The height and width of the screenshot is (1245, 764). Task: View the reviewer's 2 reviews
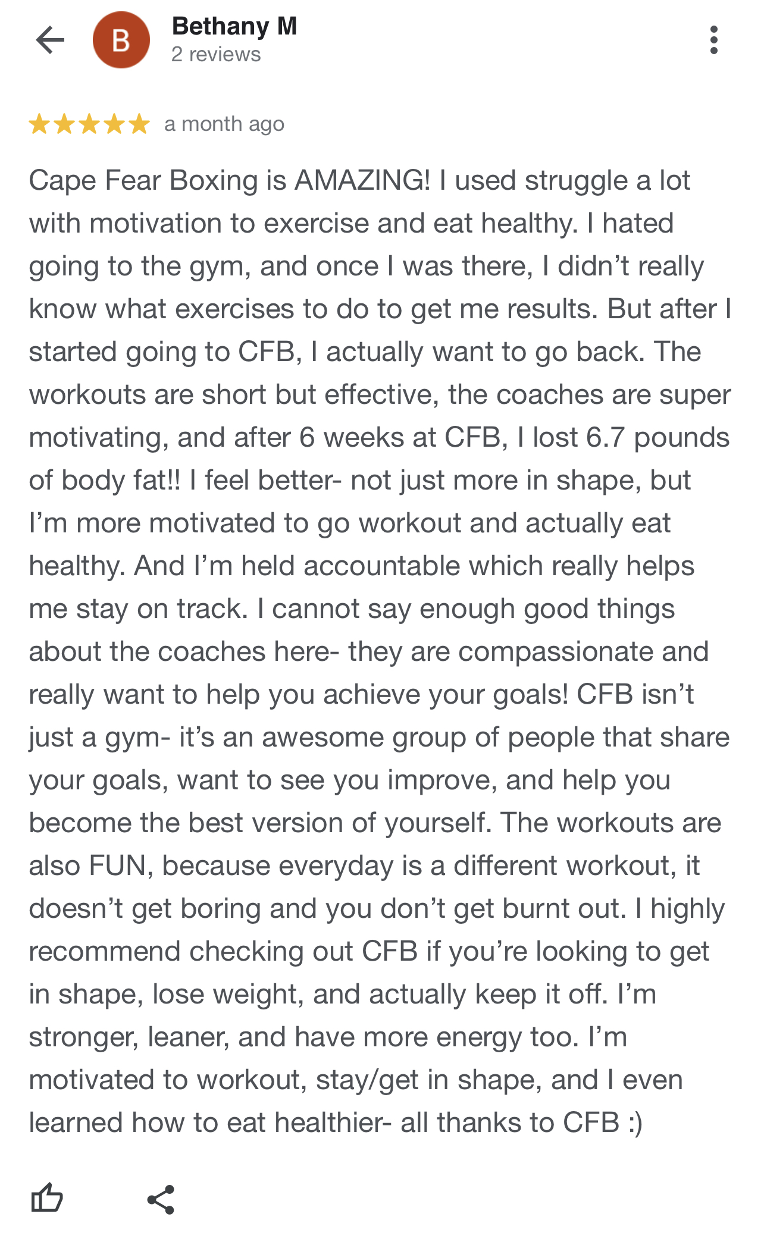[216, 55]
